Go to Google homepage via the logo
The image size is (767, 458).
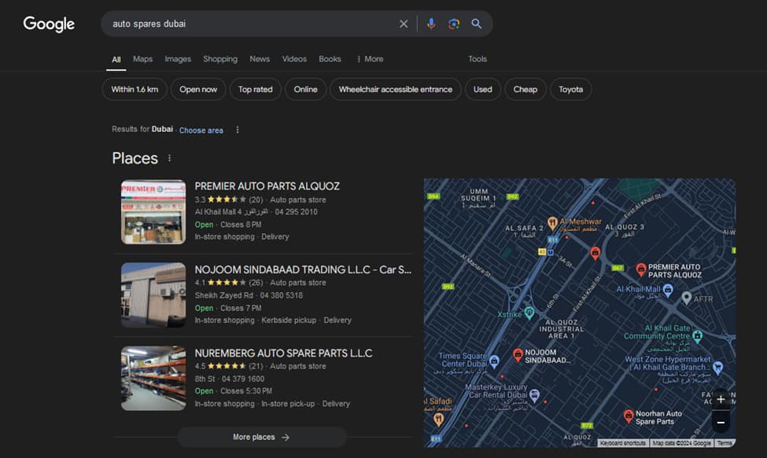tap(48, 24)
